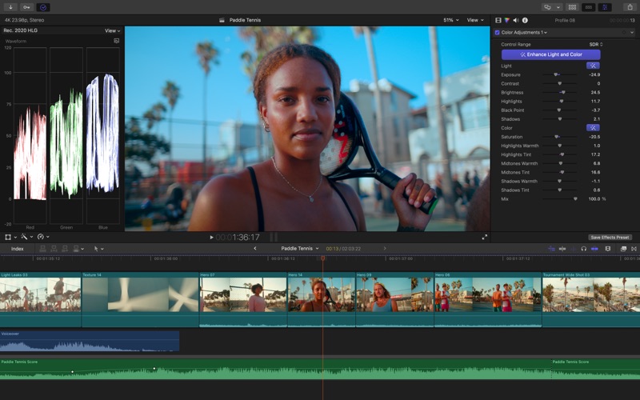Open the Transitions browser icon
This screenshot has height=400, width=640.
[634, 249]
